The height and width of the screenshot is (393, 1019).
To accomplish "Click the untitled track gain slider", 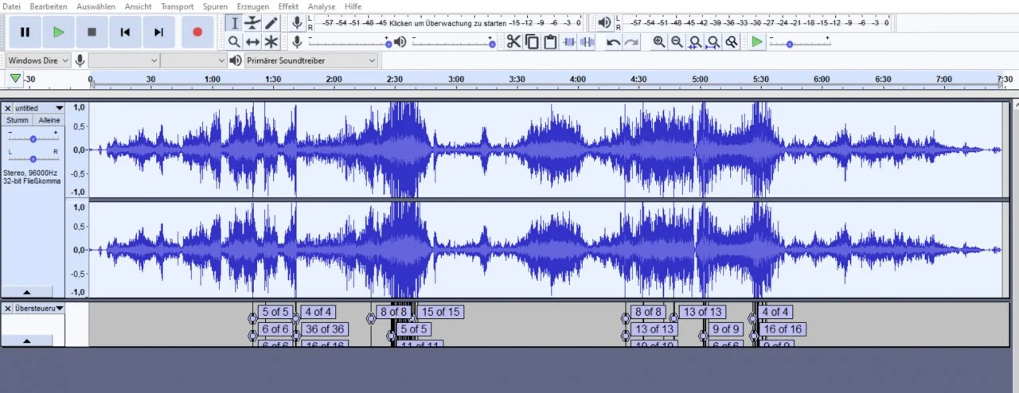I will (33, 138).
